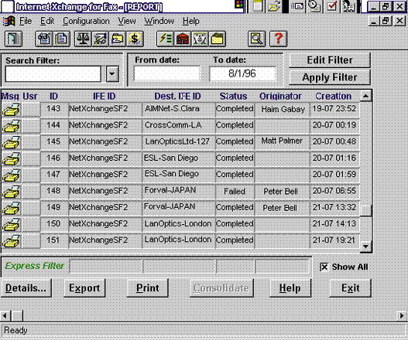Click the From date input field
This screenshot has height=340, width=408.
tap(166, 73)
